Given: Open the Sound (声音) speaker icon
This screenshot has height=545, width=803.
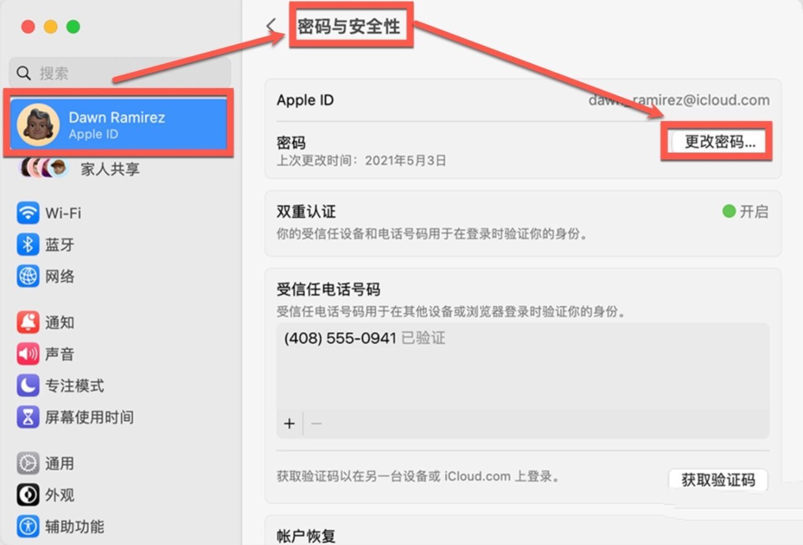Looking at the screenshot, I should click(x=28, y=354).
